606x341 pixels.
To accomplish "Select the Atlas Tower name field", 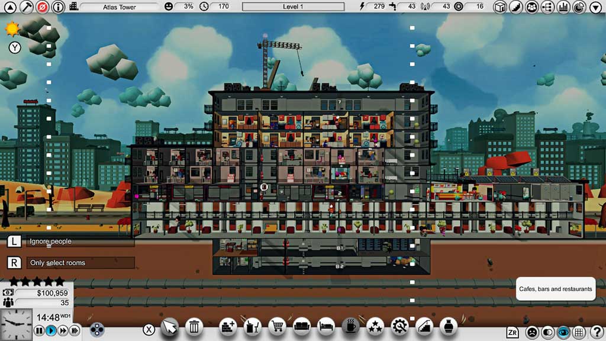I will [119, 7].
